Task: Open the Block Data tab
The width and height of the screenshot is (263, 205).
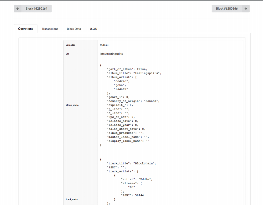Action: click(74, 29)
